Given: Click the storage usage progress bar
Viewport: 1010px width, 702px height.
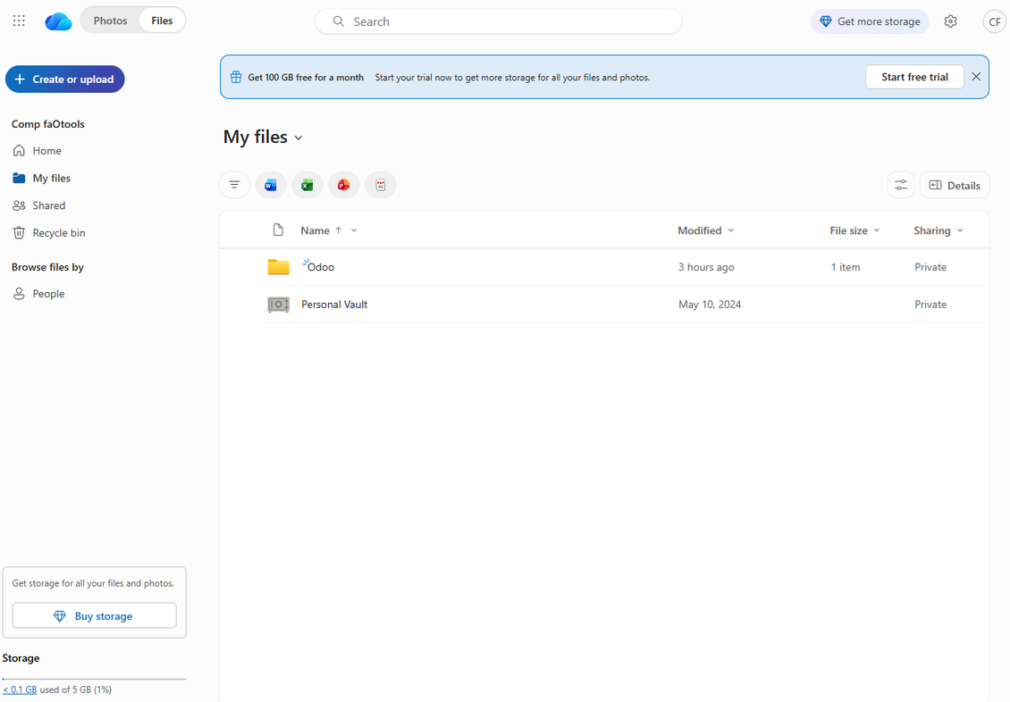Looking at the screenshot, I should tap(94, 679).
